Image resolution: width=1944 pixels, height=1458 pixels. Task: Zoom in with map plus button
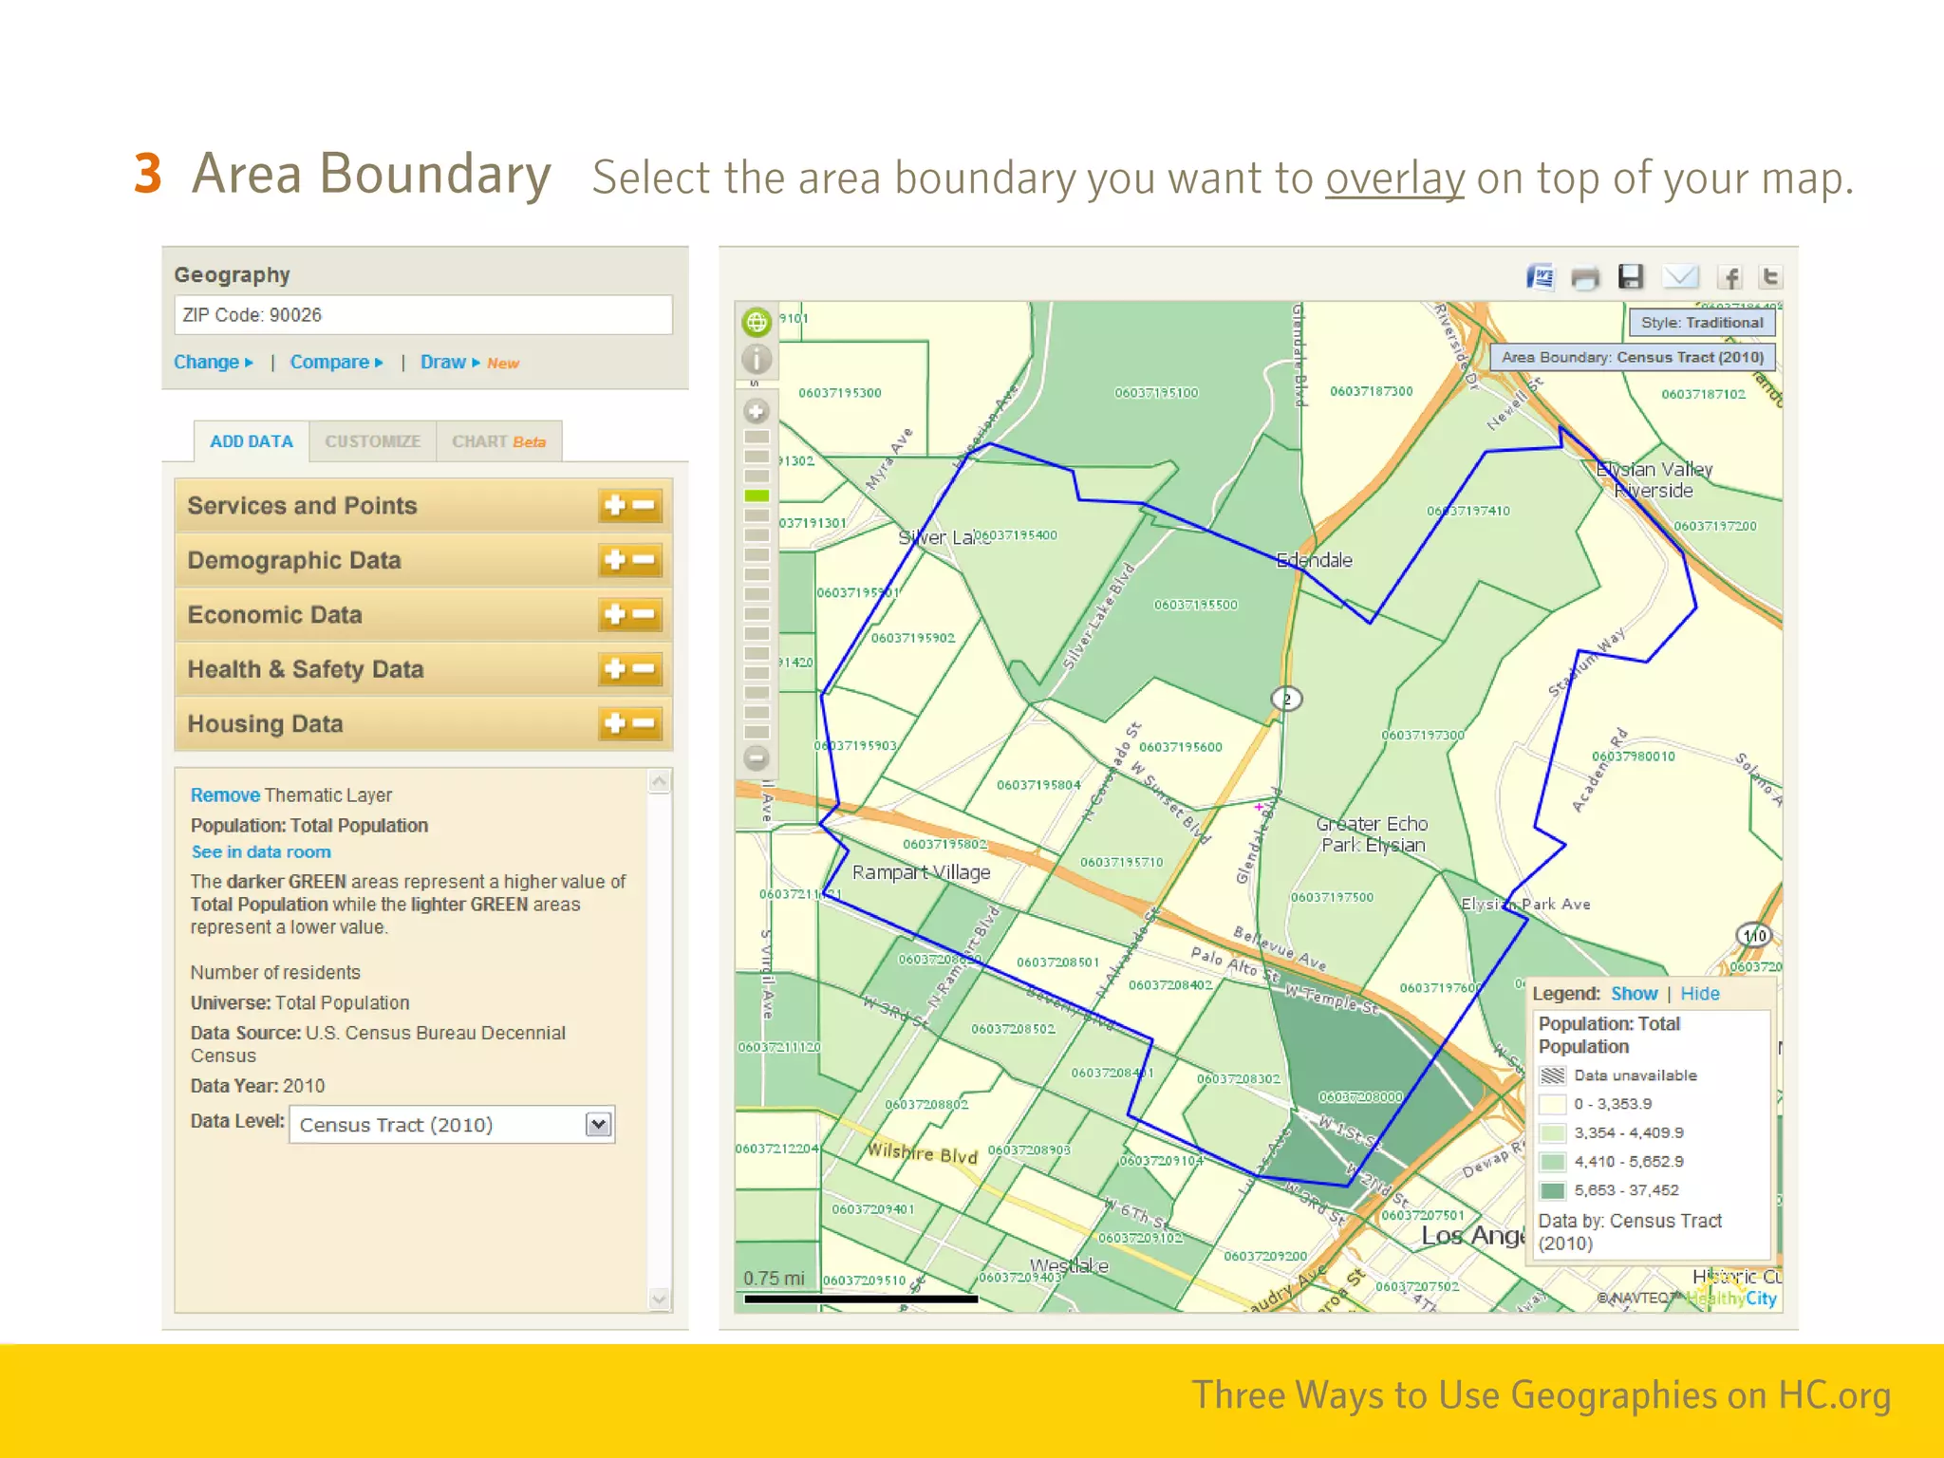tap(757, 412)
